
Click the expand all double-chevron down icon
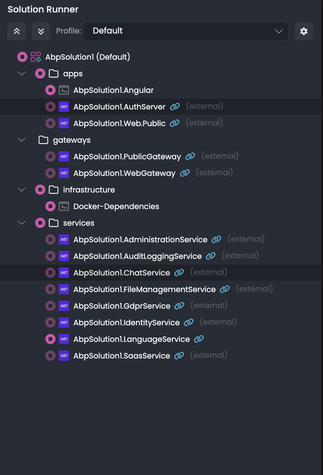tap(41, 31)
